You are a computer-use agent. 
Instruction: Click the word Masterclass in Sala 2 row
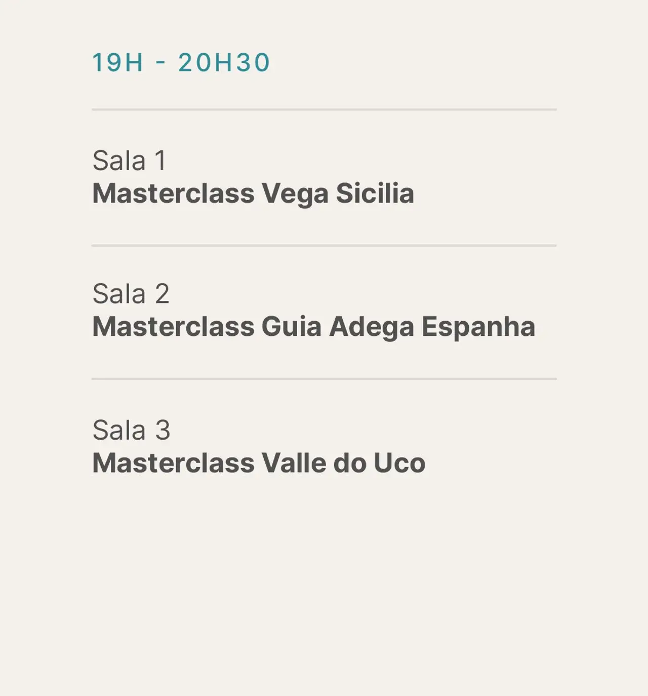173,326
